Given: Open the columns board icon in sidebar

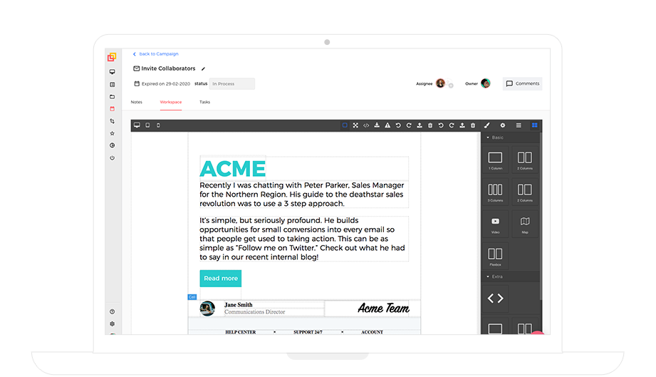Looking at the screenshot, I should point(112,85).
